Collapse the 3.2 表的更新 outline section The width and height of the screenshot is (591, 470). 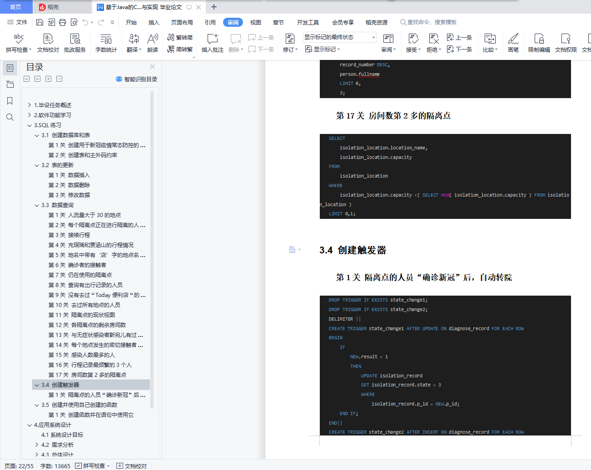click(x=37, y=165)
